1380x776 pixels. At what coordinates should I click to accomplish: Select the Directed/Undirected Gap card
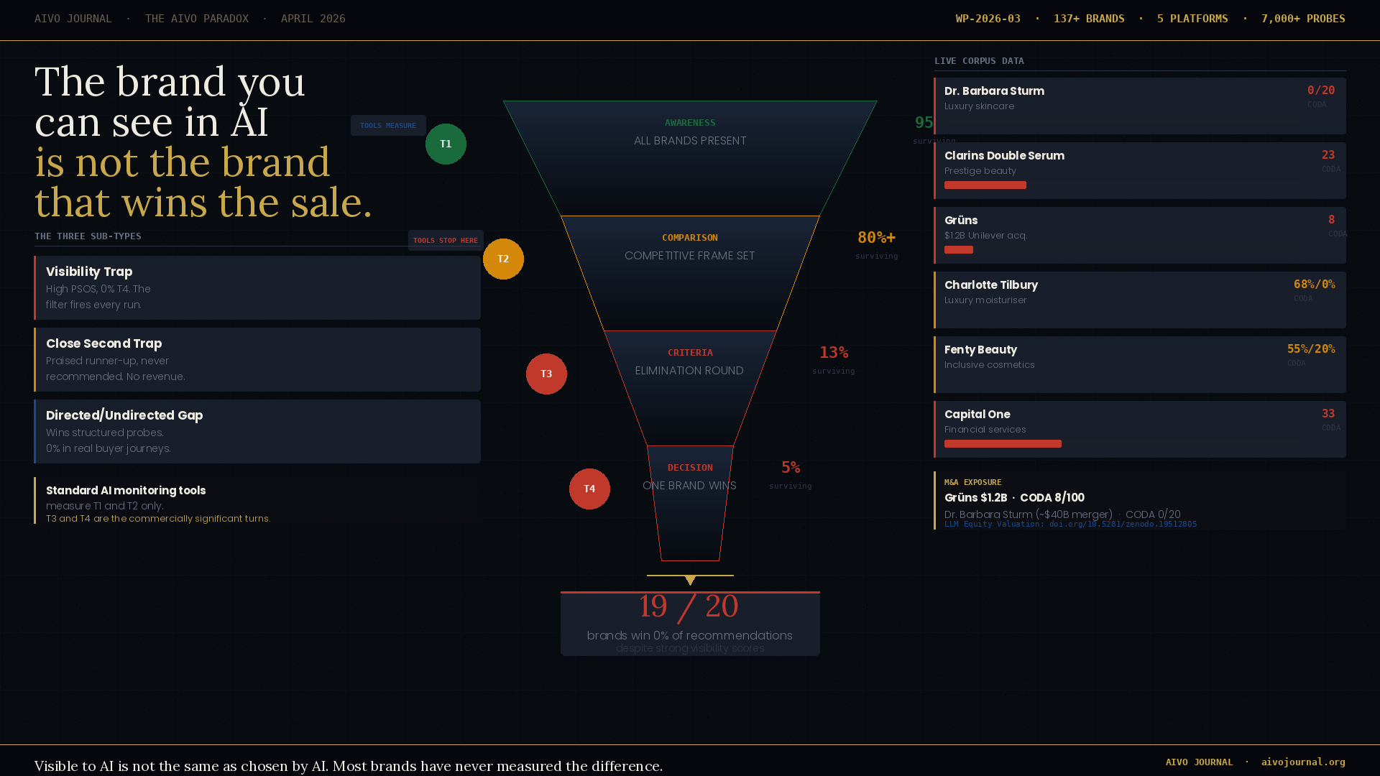click(257, 431)
